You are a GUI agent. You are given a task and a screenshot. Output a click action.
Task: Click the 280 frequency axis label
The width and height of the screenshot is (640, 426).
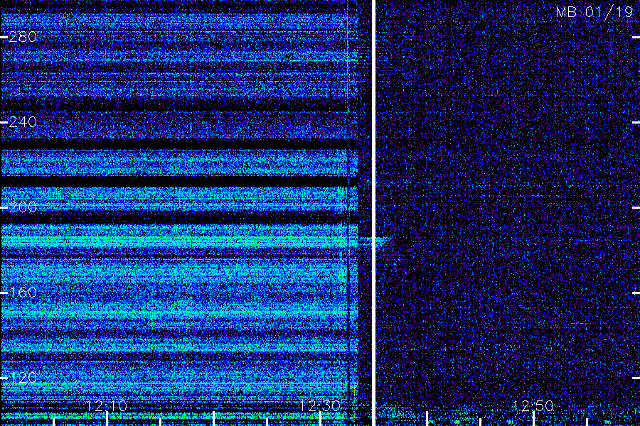click(x=23, y=38)
